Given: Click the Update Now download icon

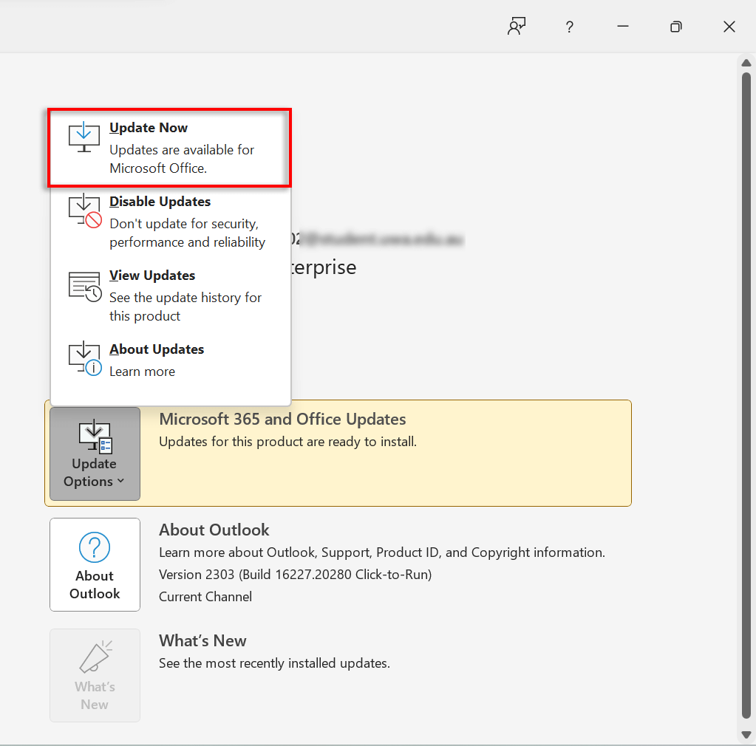Looking at the screenshot, I should 84,138.
